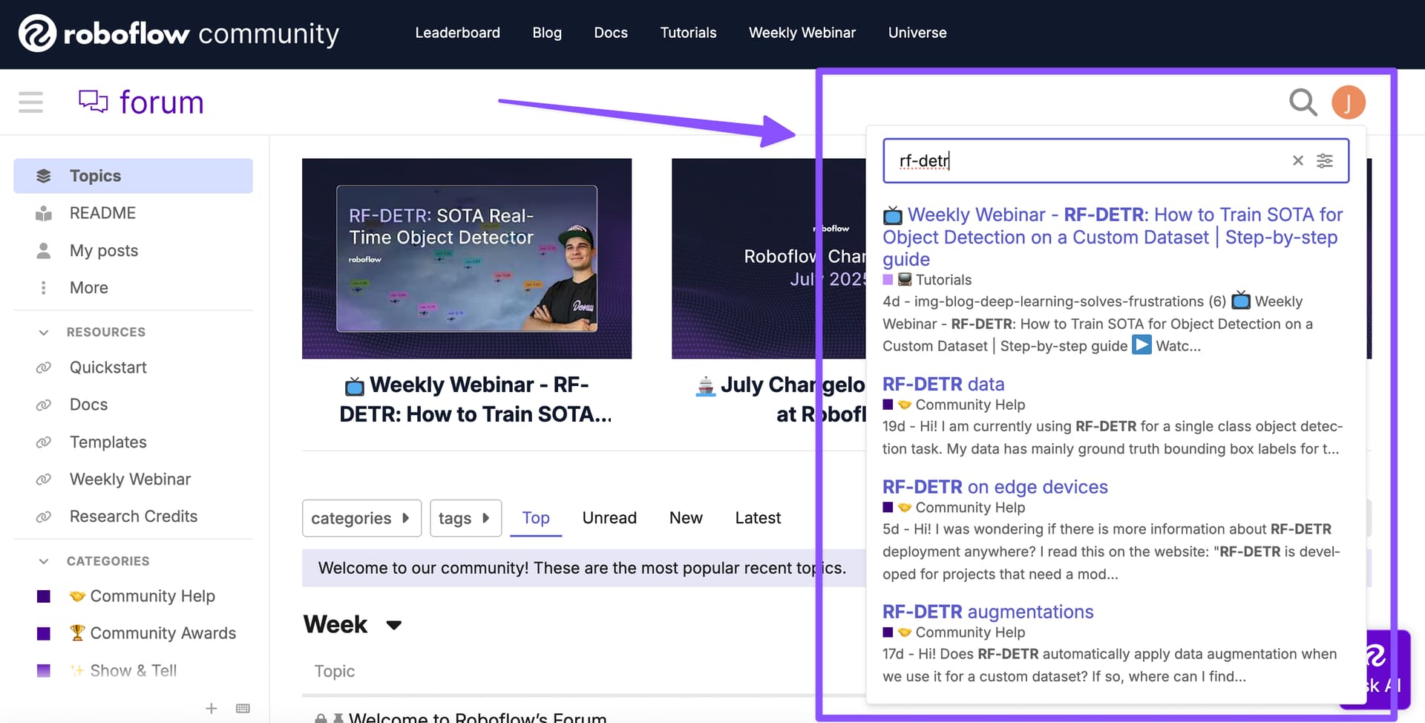Open search result RF-DETR augmentations
This screenshot has width=1425, height=723.
[988, 612]
